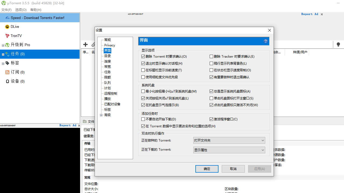This screenshot has height=193, width=344.
Task: Enable 在标题栏显示当前速度(T) checkbox
Action: [143, 70]
